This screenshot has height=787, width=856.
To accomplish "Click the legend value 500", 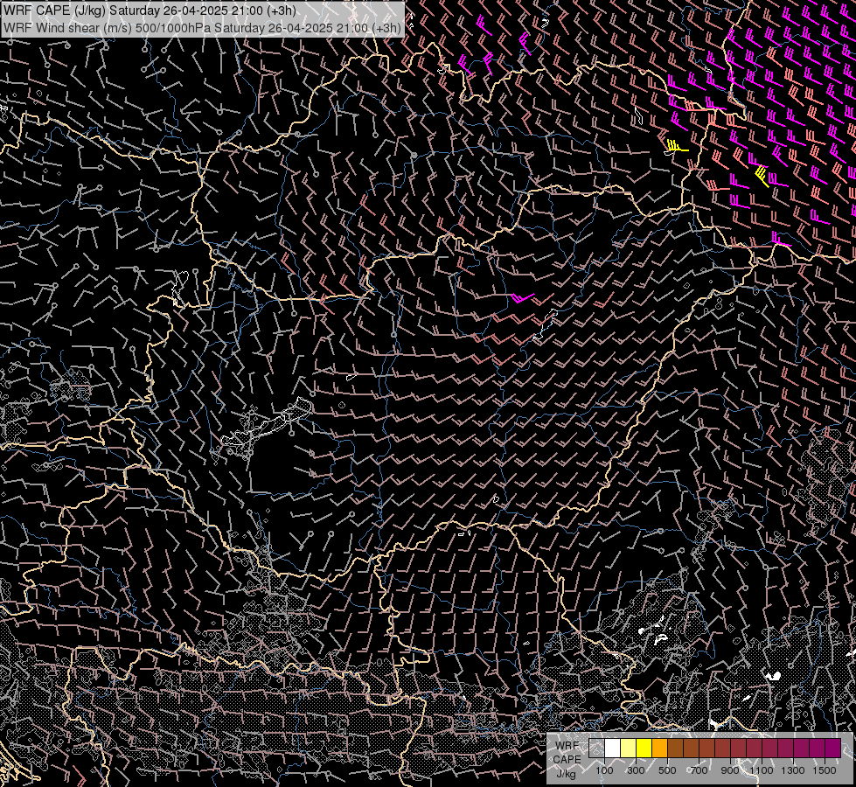I will click(667, 770).
